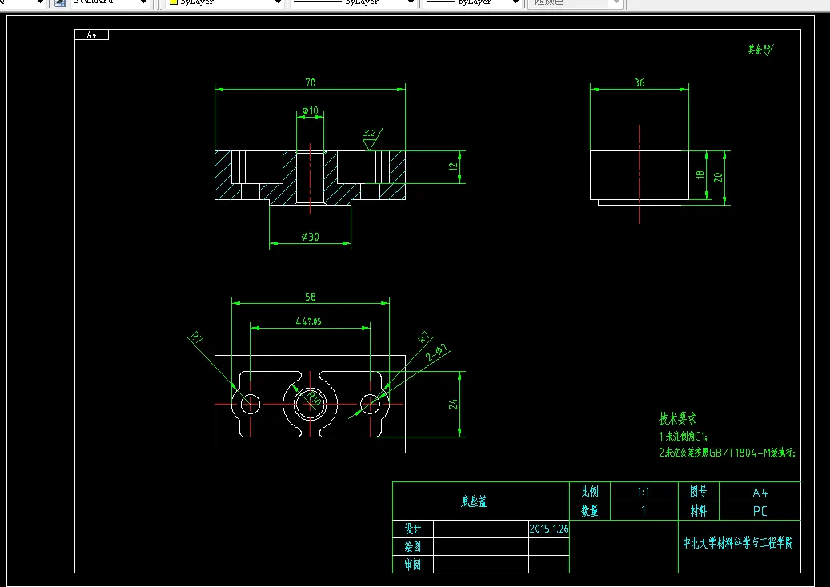
Task: Select the 12 height dimension text
Action: coord(453,166)
